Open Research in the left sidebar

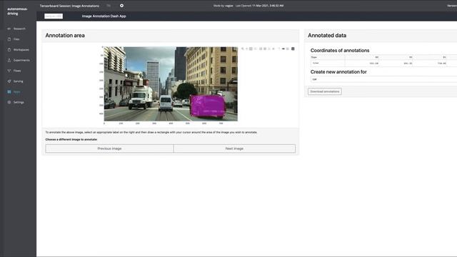tap(16, 29)
